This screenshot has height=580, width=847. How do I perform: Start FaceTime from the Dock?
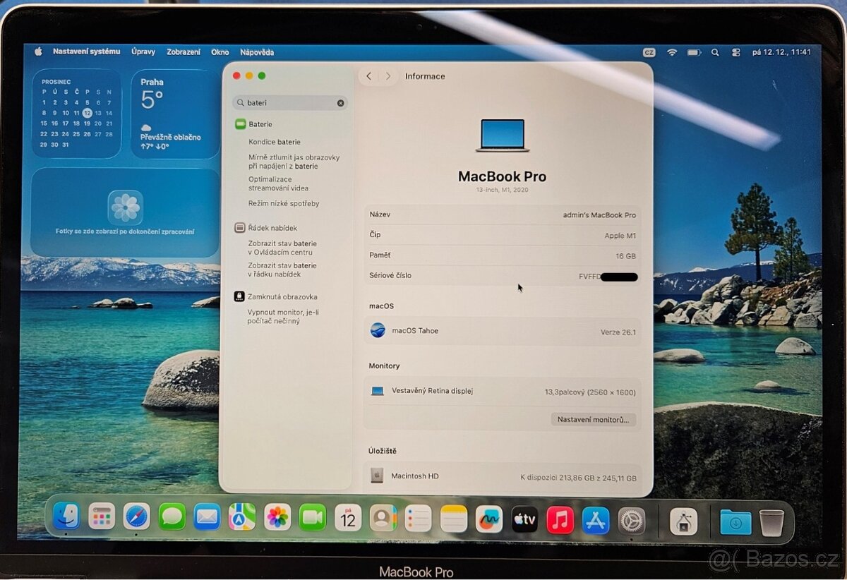tap(312, 519)
